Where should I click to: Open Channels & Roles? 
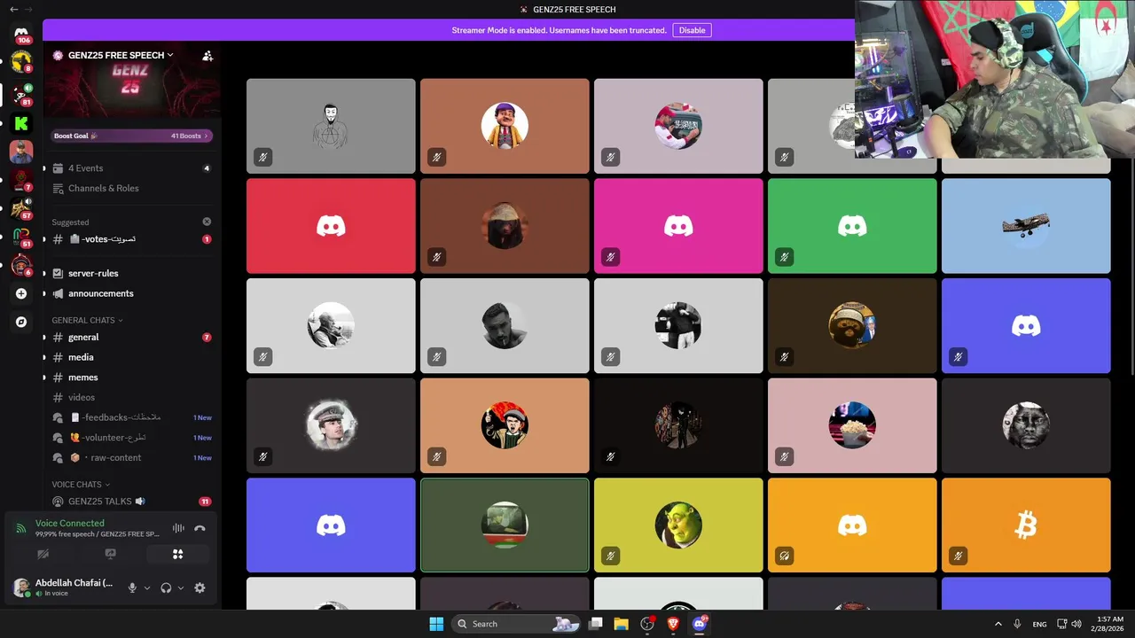[x=131, y=188]
